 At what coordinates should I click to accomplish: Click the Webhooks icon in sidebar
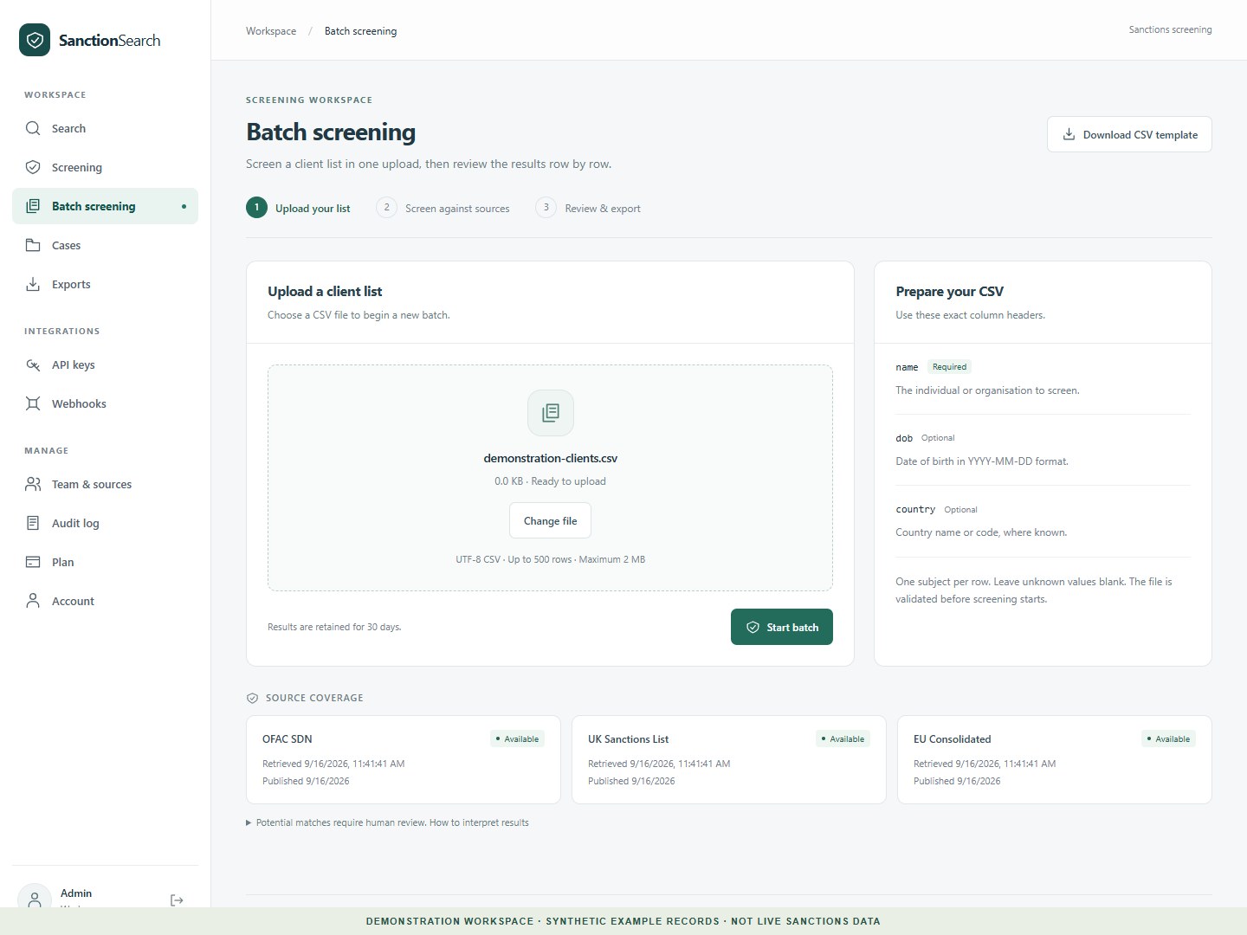[33, 403]
